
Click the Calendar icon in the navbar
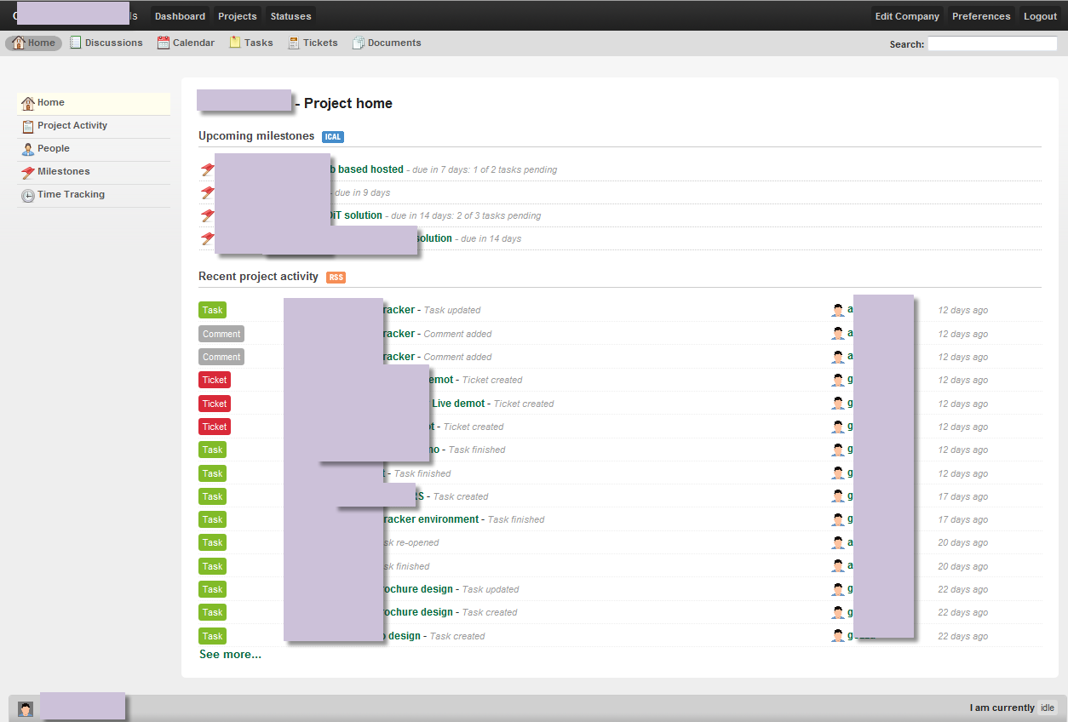tap(164, 43)
